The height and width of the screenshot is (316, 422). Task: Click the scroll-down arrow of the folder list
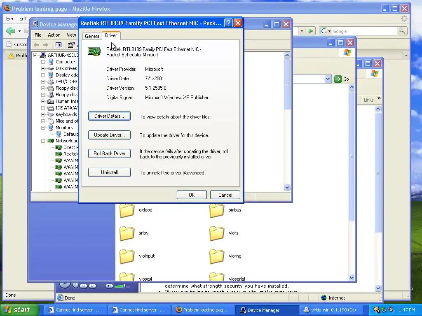point(352,278)
